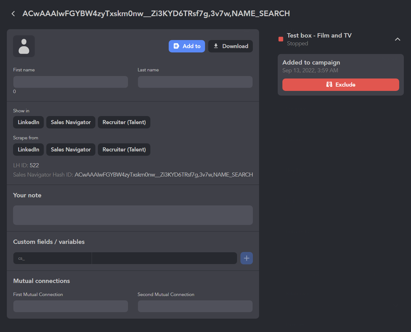Select the Sep 13, 2022, 3:59 AM timestamp
411x332 pixels.
point(310,70)
